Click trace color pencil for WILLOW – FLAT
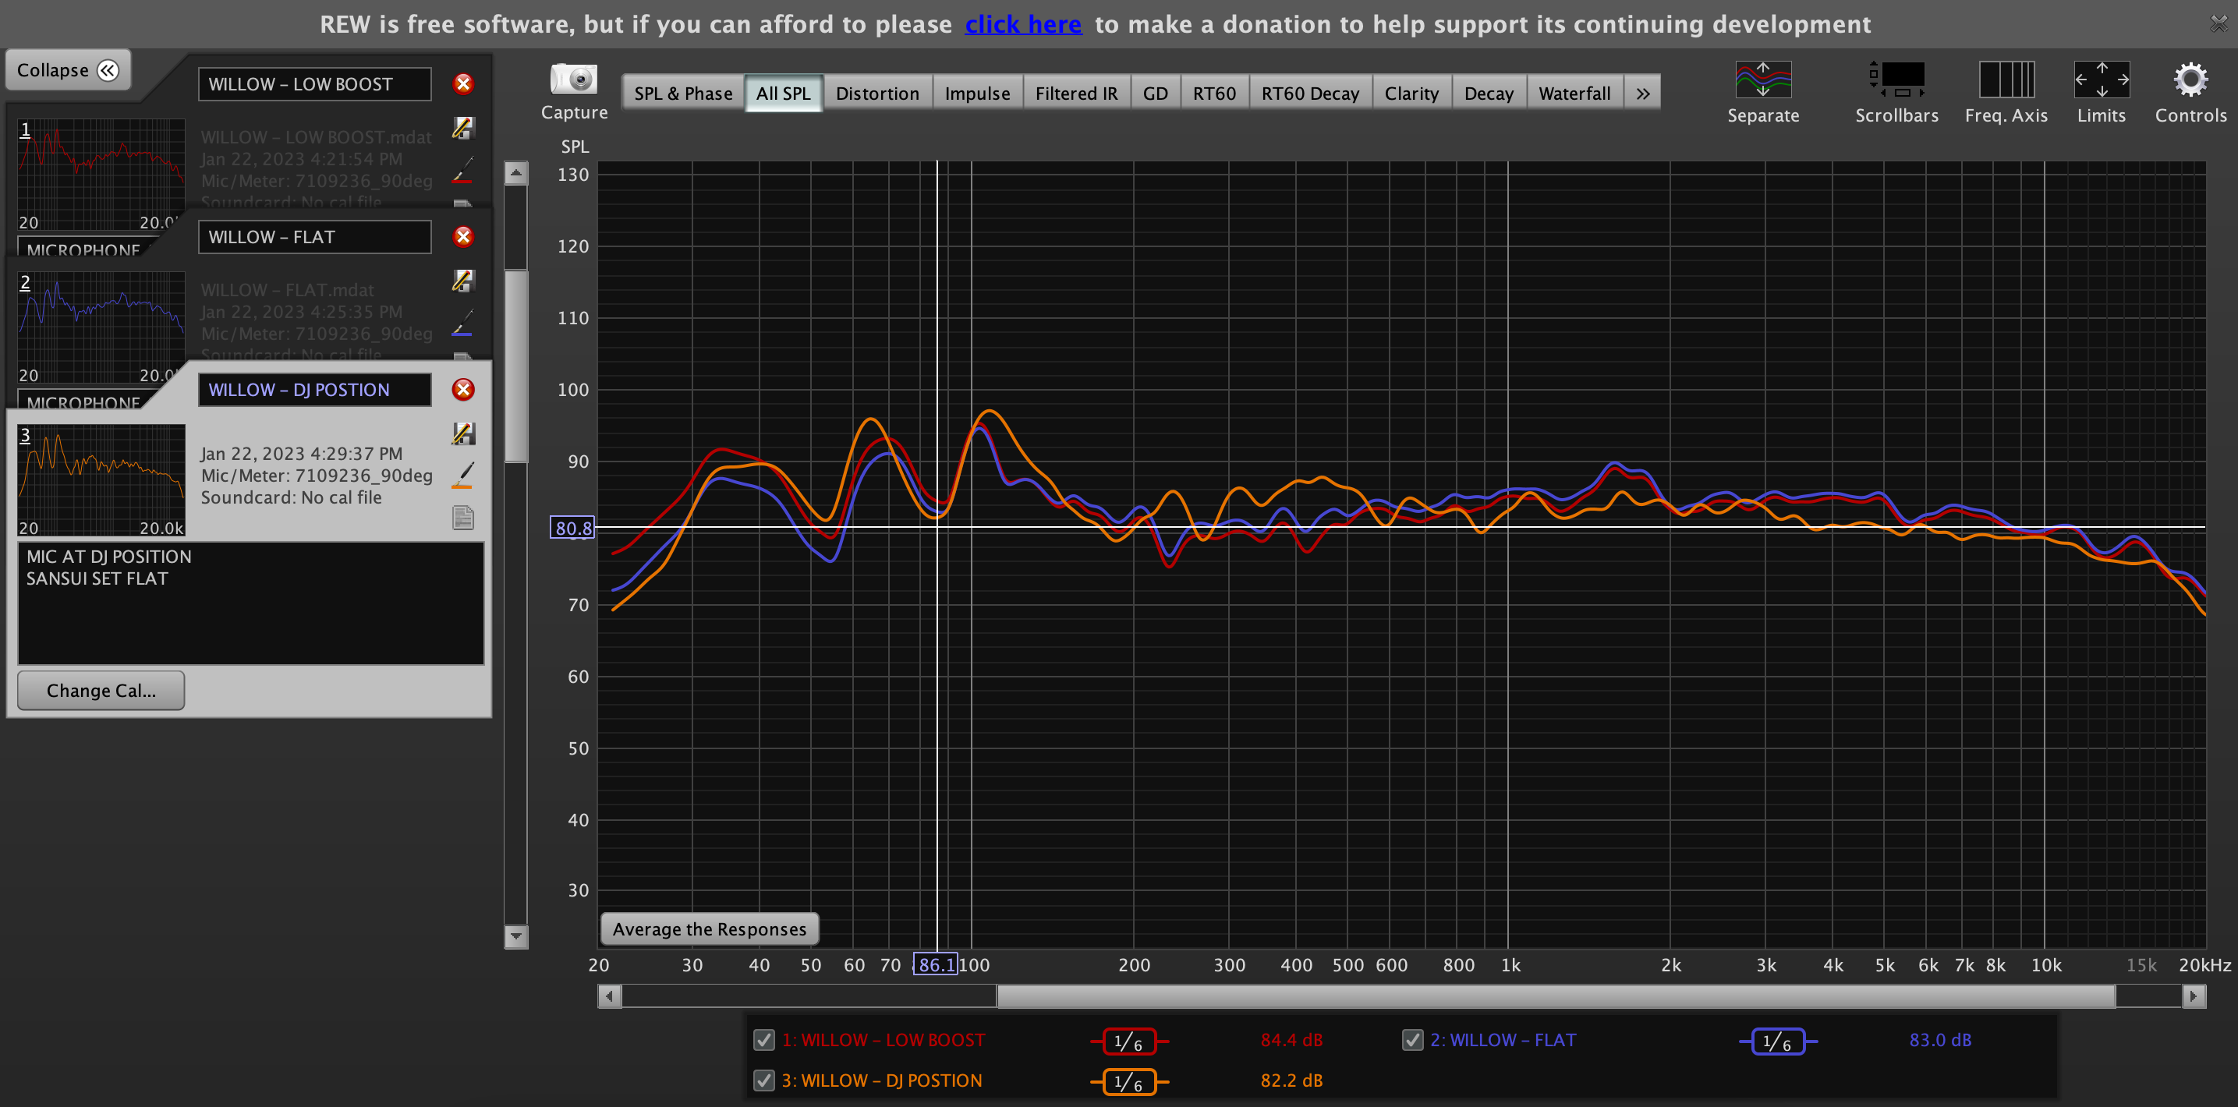The width and height of the screenshot is (2238, 1107). point(463,323)
